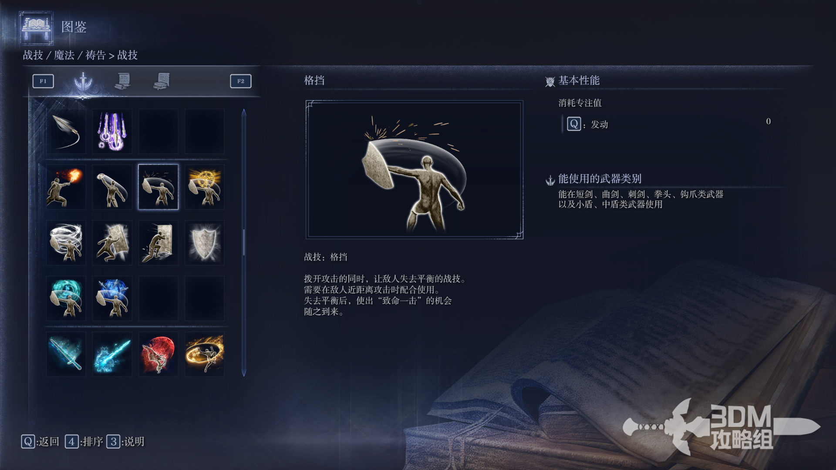
Task: Choose the icy blue sword skill
Action: coord(66,354)
